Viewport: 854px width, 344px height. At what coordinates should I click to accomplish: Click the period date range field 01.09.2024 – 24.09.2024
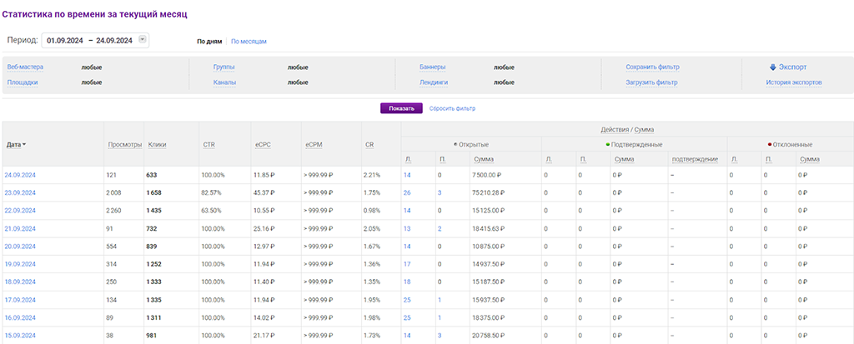(x=95, y=40)
